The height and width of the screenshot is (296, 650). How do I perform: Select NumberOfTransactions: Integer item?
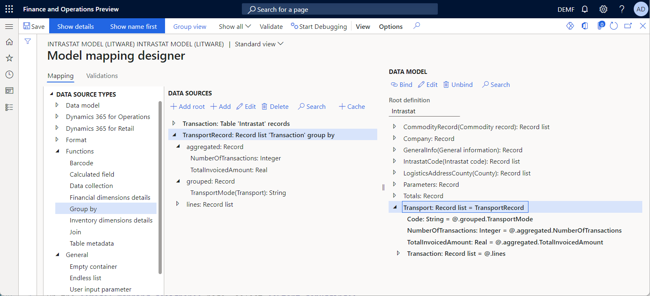coord(236,158)
